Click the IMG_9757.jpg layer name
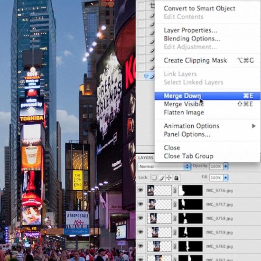The image size is (261, 261). pos(219,205)
